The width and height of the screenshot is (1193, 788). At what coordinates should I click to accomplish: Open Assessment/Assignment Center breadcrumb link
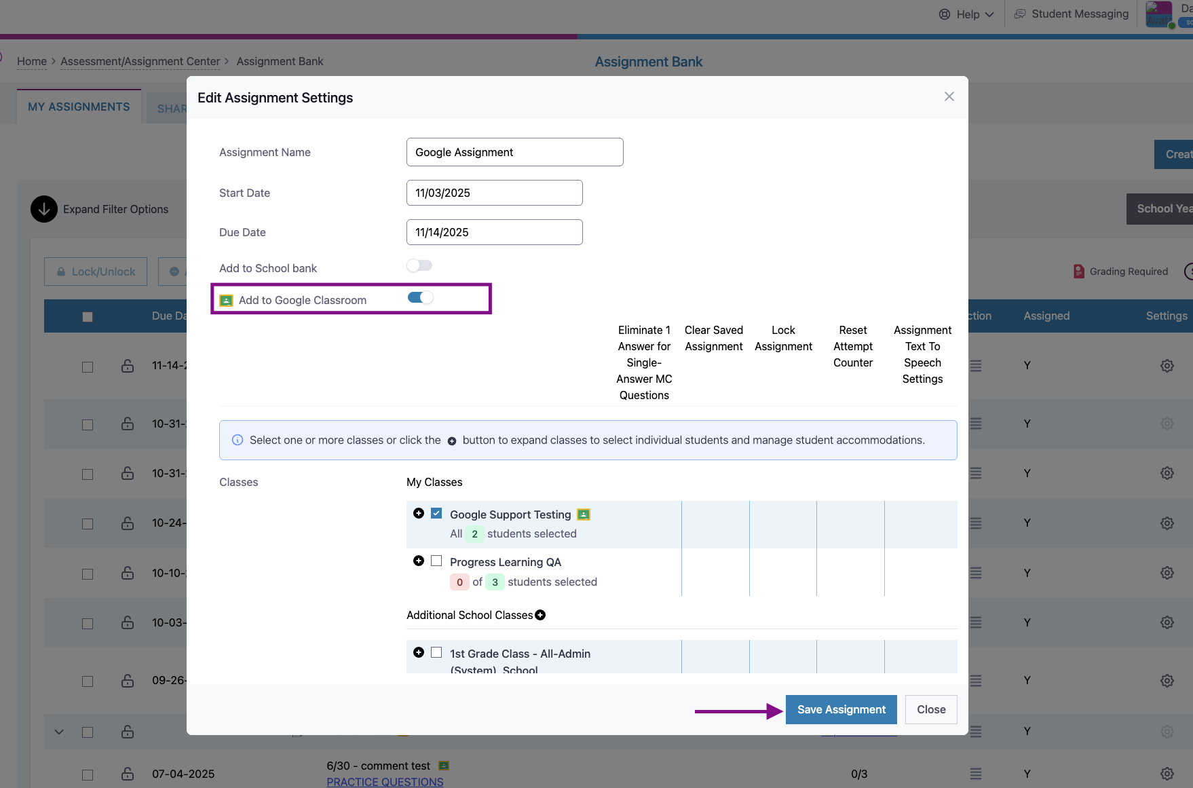click(x=140, y=61)
